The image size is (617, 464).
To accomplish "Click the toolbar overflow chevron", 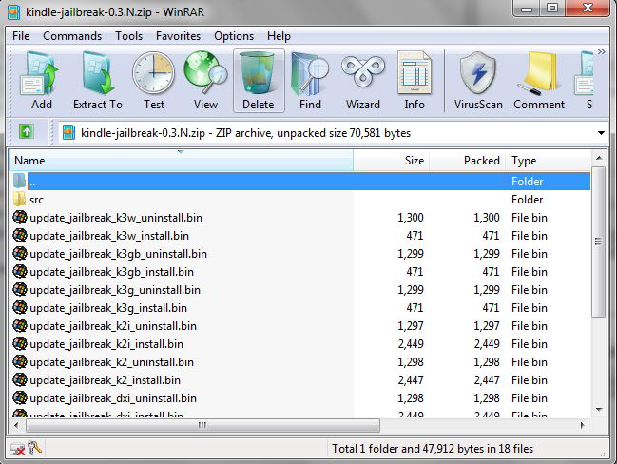I will pyautogui.click(x=601, y=52).
